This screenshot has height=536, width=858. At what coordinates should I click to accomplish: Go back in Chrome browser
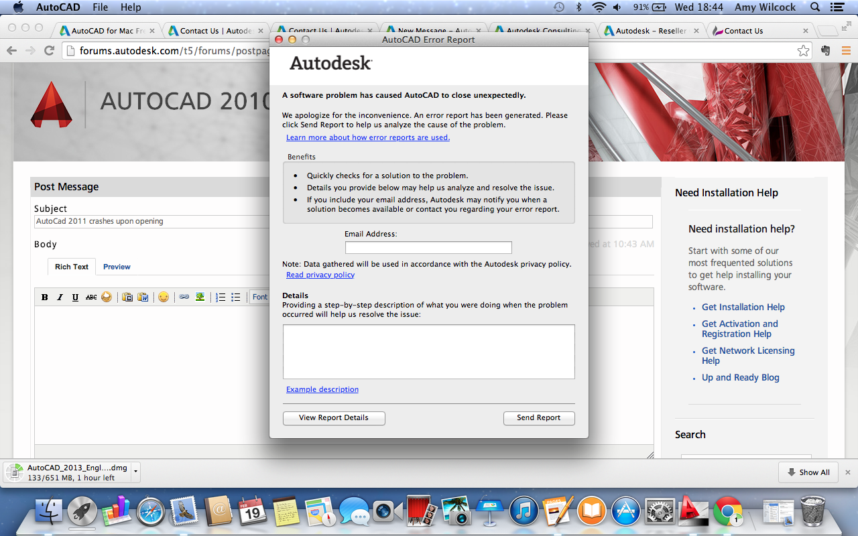pyautogui.click(x=11, y=51)
